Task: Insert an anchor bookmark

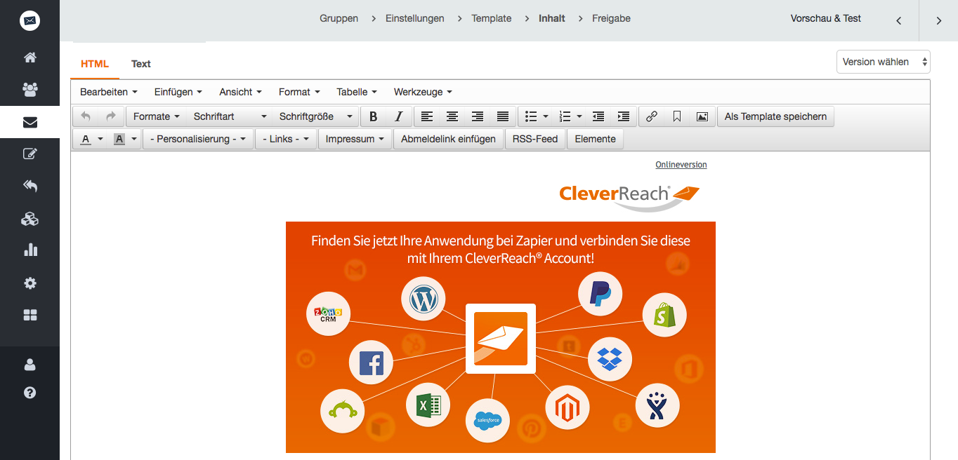Action: (677, 116)
